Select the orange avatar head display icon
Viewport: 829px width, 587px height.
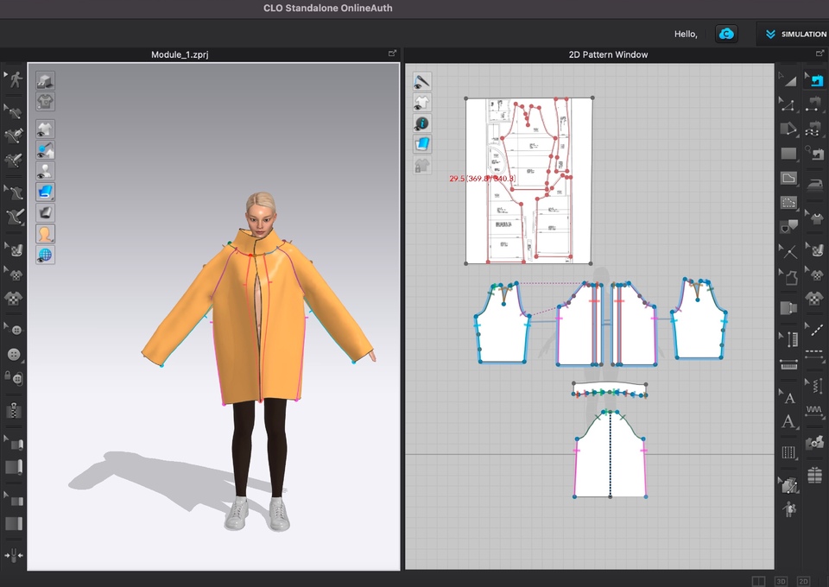tap(45, 233)
